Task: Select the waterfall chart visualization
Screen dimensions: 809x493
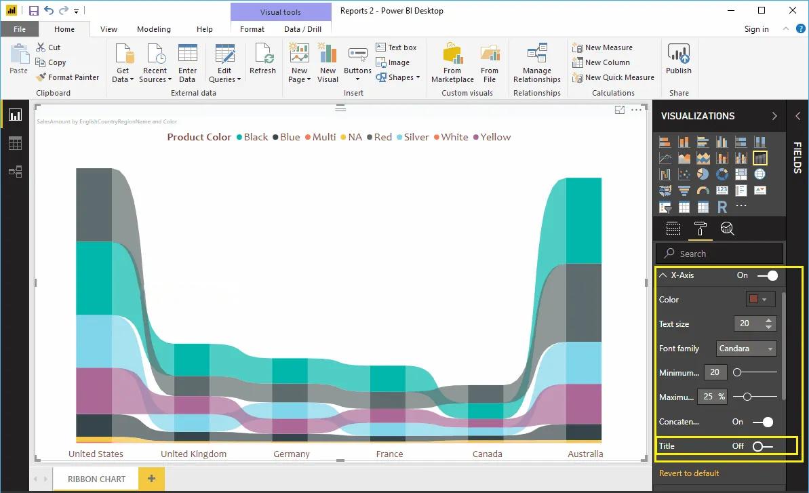Action: [665, 174]
